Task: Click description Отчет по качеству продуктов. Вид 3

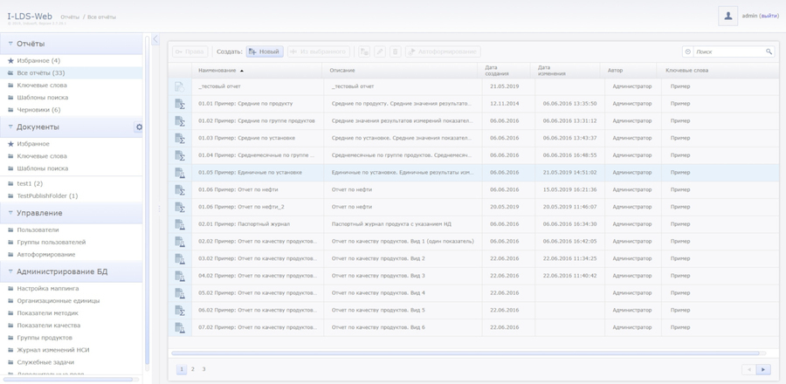Action: (378, 276)
